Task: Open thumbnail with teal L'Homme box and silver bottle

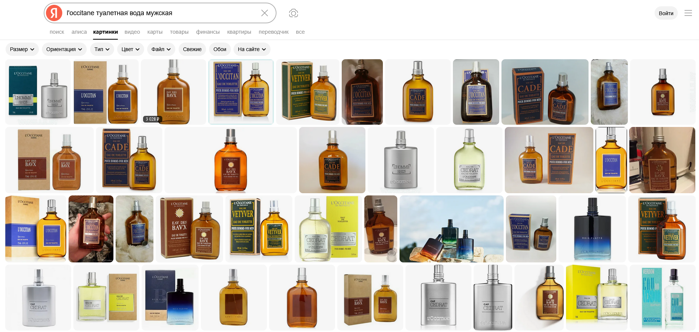Action: (x=38, y=92)
